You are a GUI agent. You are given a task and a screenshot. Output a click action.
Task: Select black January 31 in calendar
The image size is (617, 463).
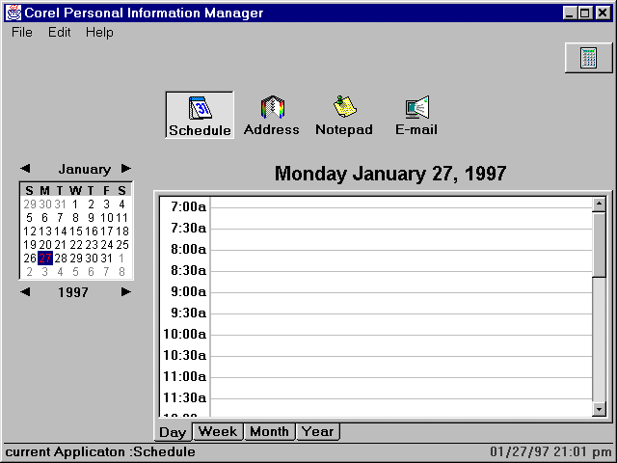tap(107, 259)
